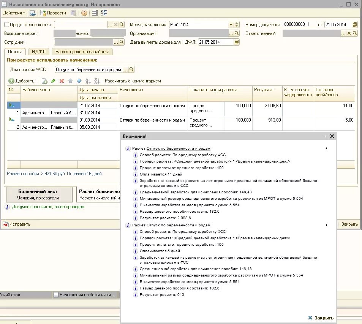Image resolution: width=362 pixels, height=324 pixels.
Task: Click Провести to post the document
Action: click(x=53, y=13)
